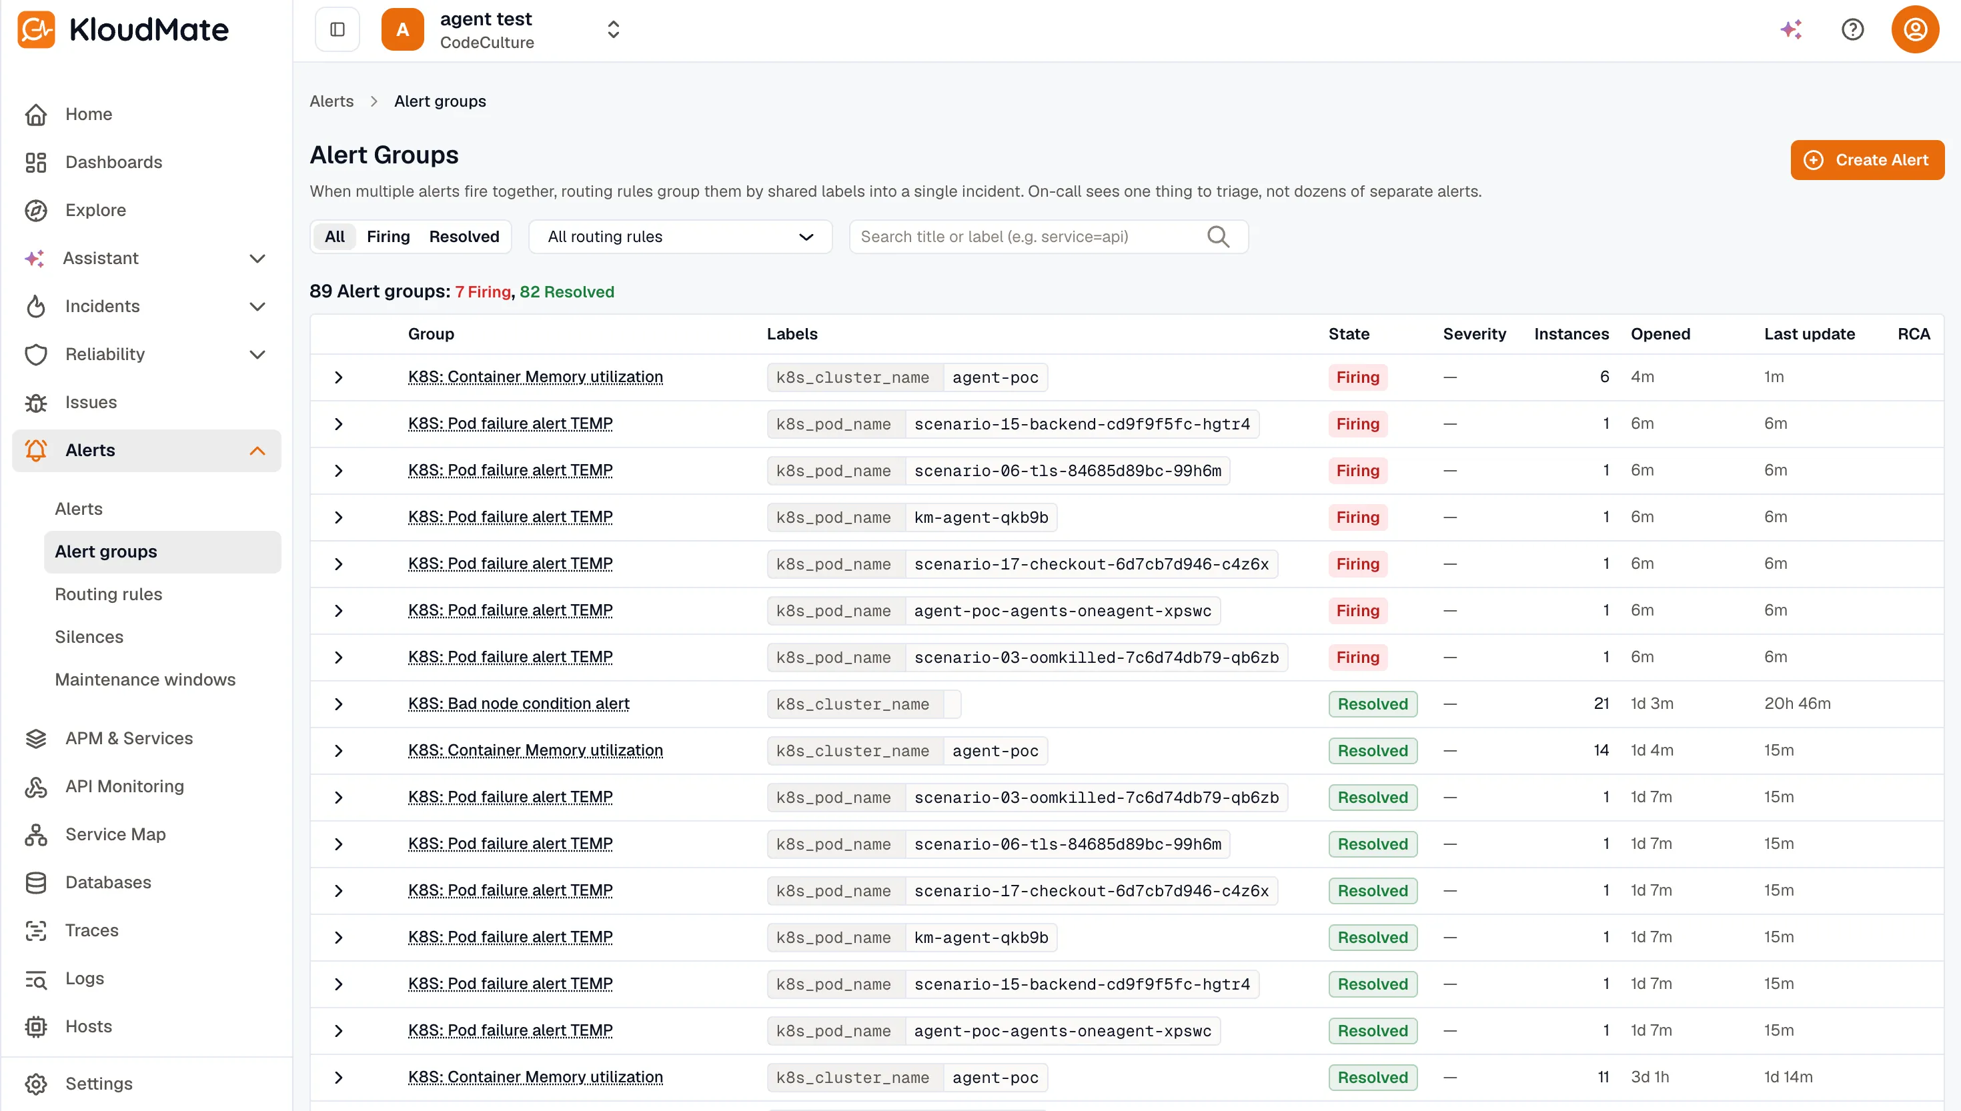The image size is (1961, 1111).
Task: Click the orange workspace 'A' badge
Action: coord(402,29)
